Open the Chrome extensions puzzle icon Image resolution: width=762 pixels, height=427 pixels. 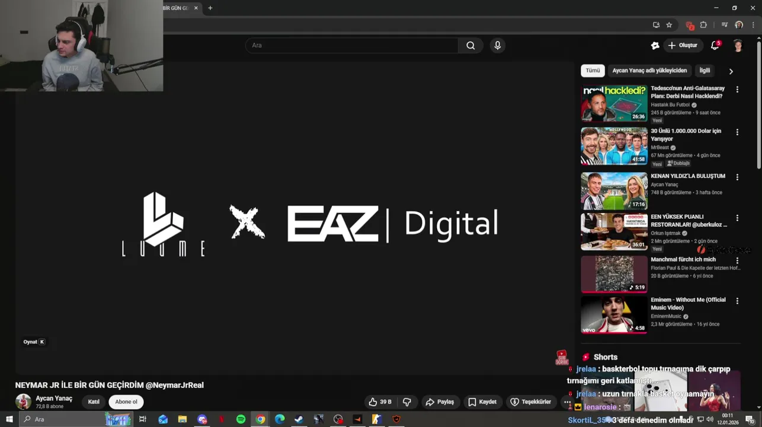703,25
